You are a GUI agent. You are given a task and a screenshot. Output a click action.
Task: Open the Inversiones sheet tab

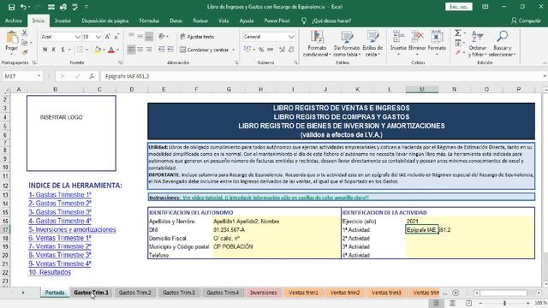[x=264, y=293]
